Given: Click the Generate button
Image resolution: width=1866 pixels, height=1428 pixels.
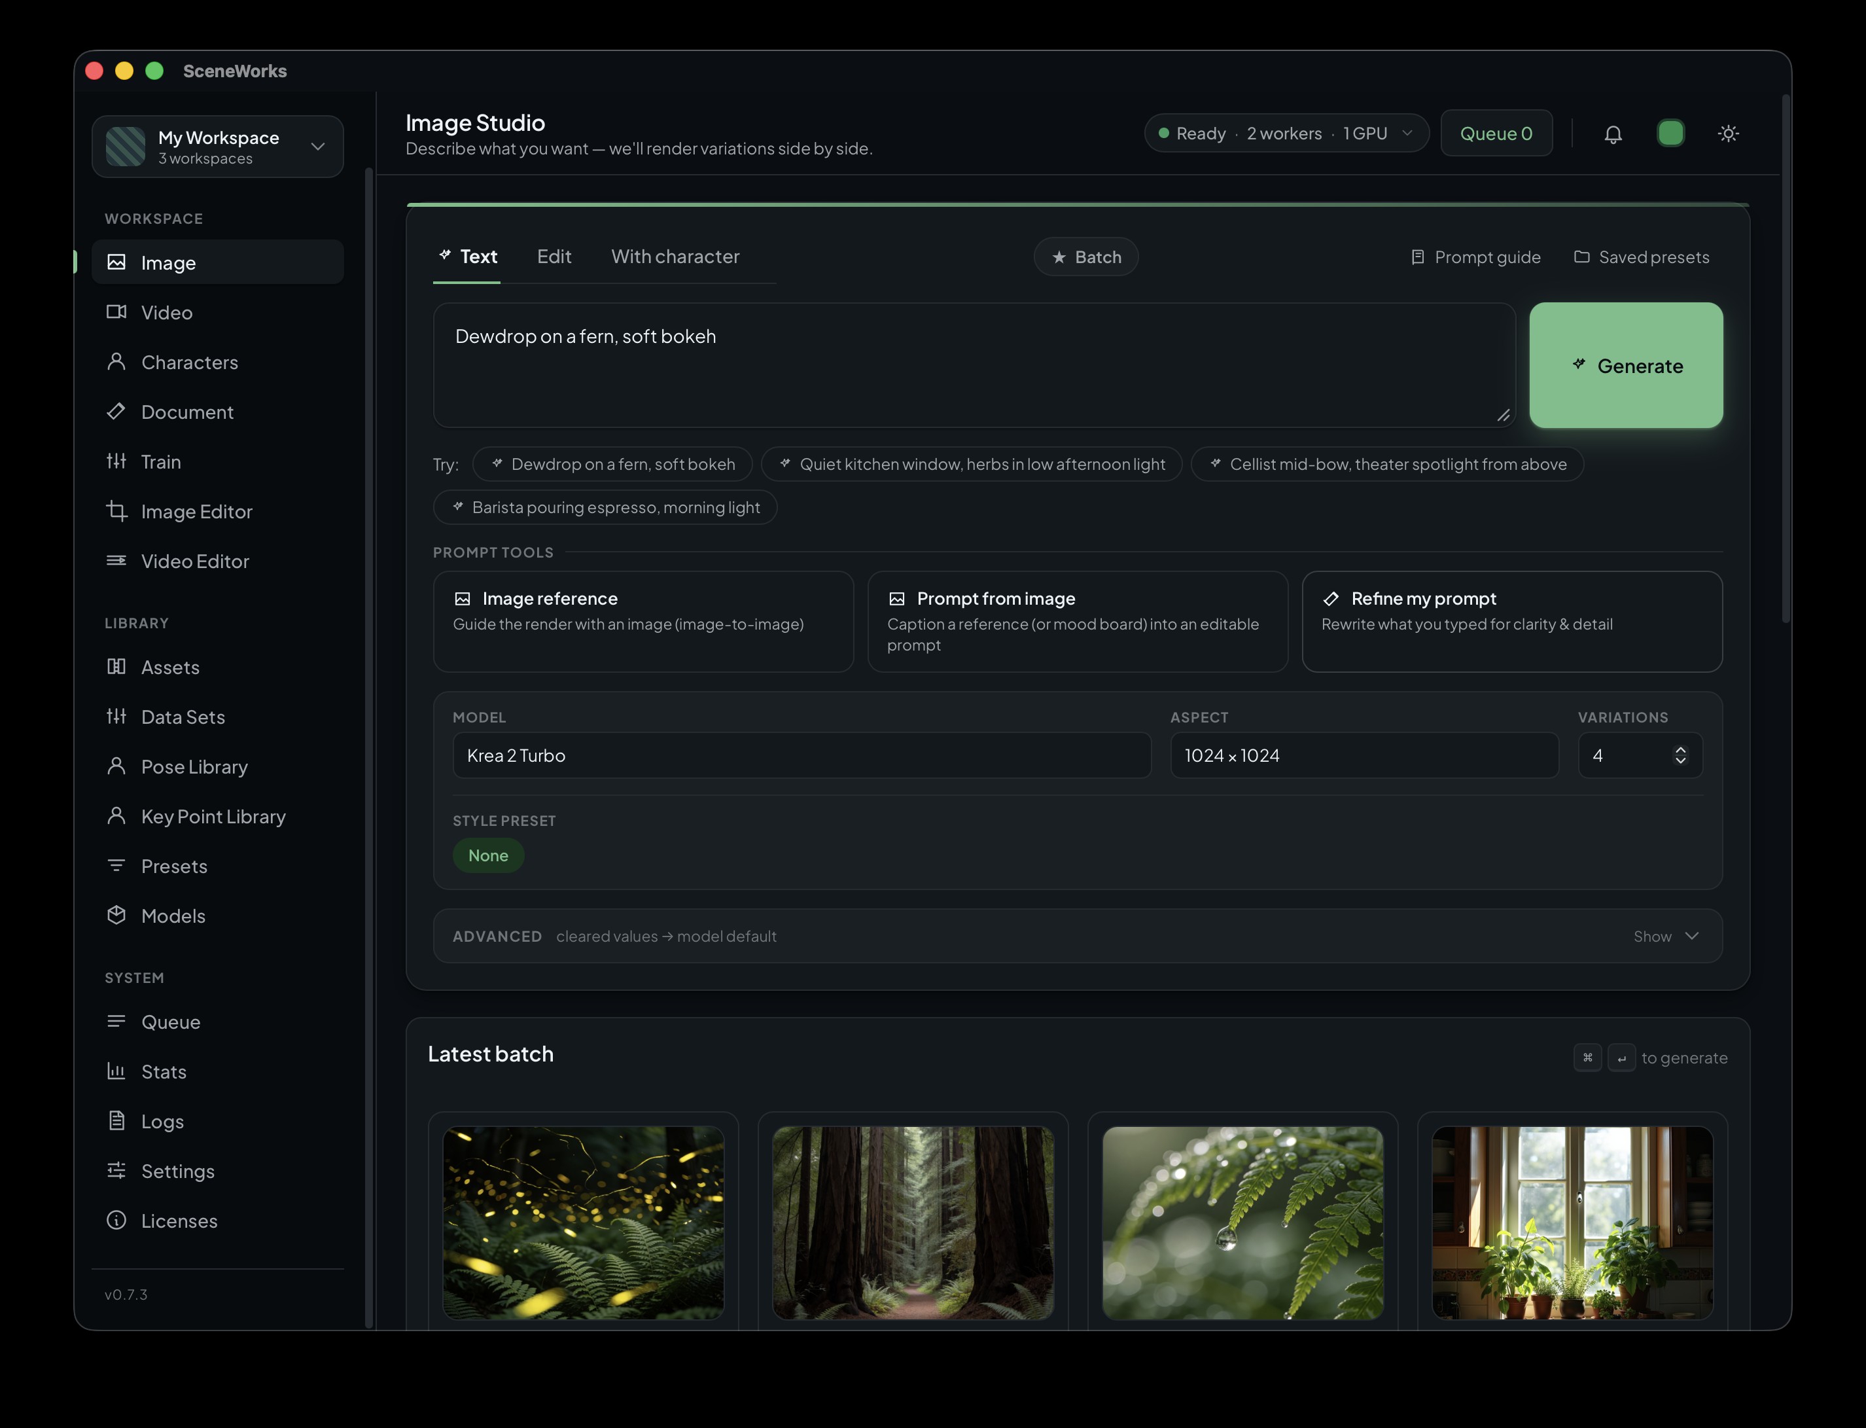Looking at the screenshot, I should pos(1627,365).
